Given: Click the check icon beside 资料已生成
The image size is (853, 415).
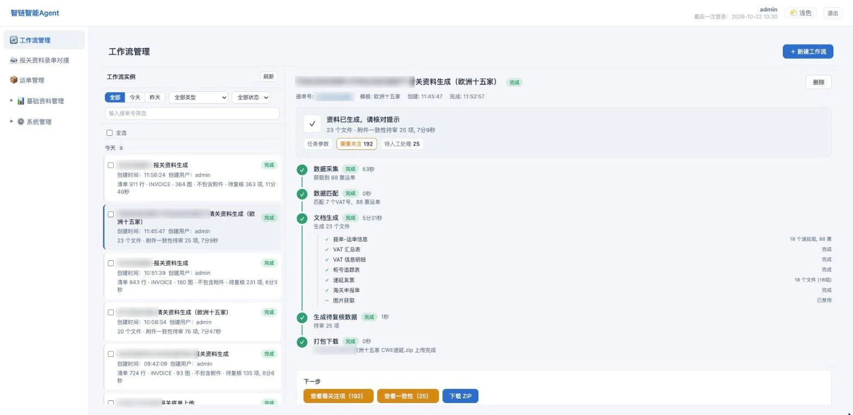Looking at the screenshot, I should (312, 124).
